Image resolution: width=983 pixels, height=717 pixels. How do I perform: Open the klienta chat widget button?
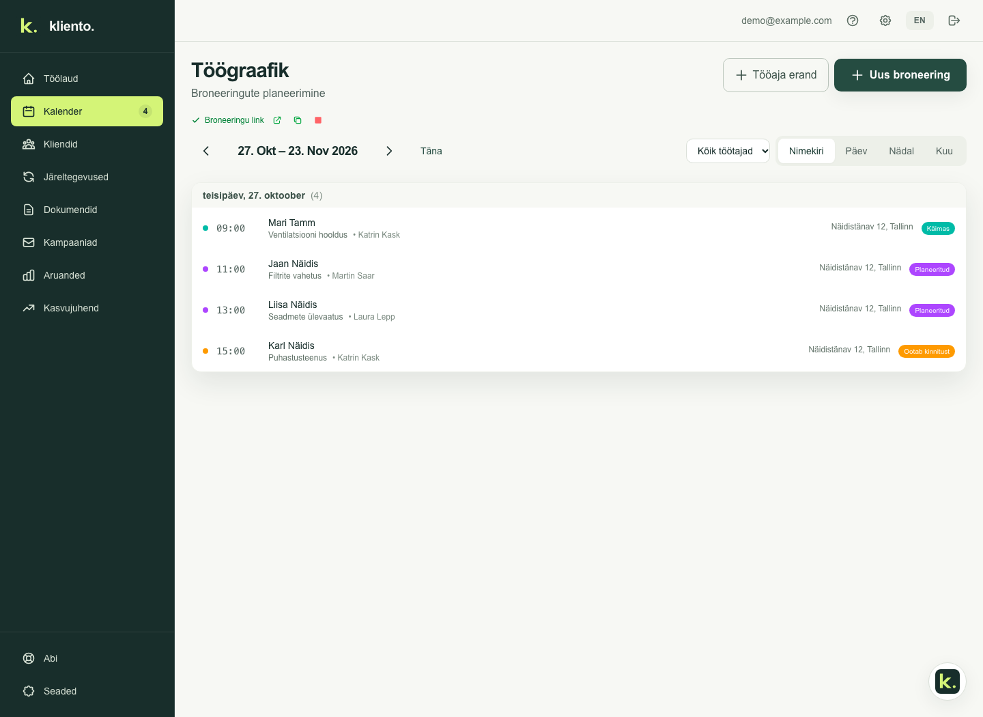[x=948, y=681]
